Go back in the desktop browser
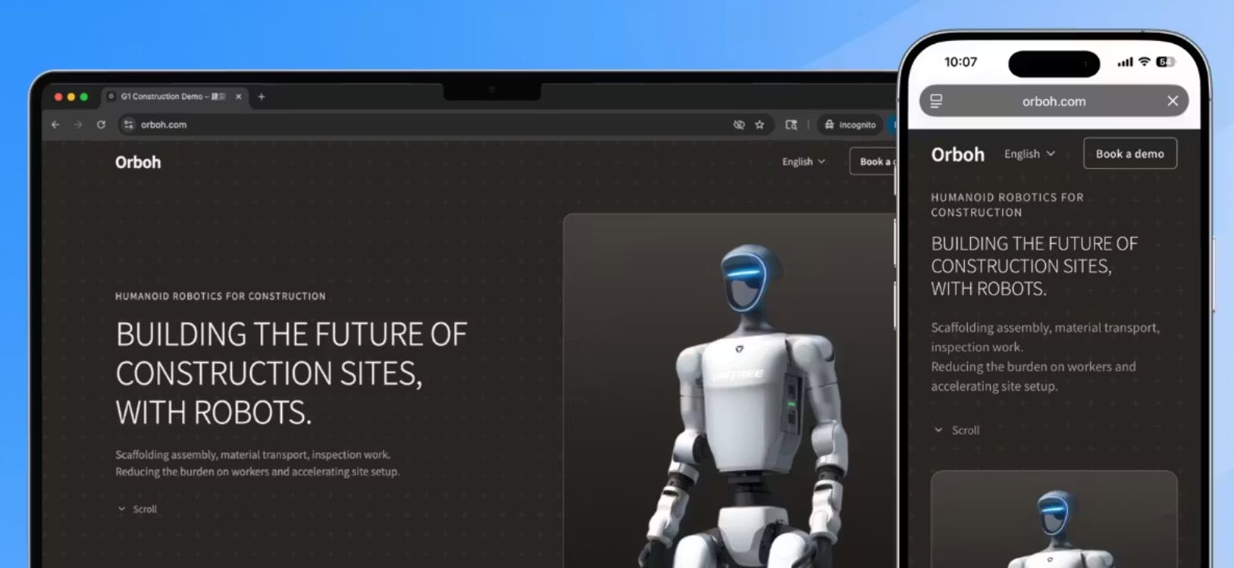The width and height of the screenshot is (1234, 568). click(55, 124)
